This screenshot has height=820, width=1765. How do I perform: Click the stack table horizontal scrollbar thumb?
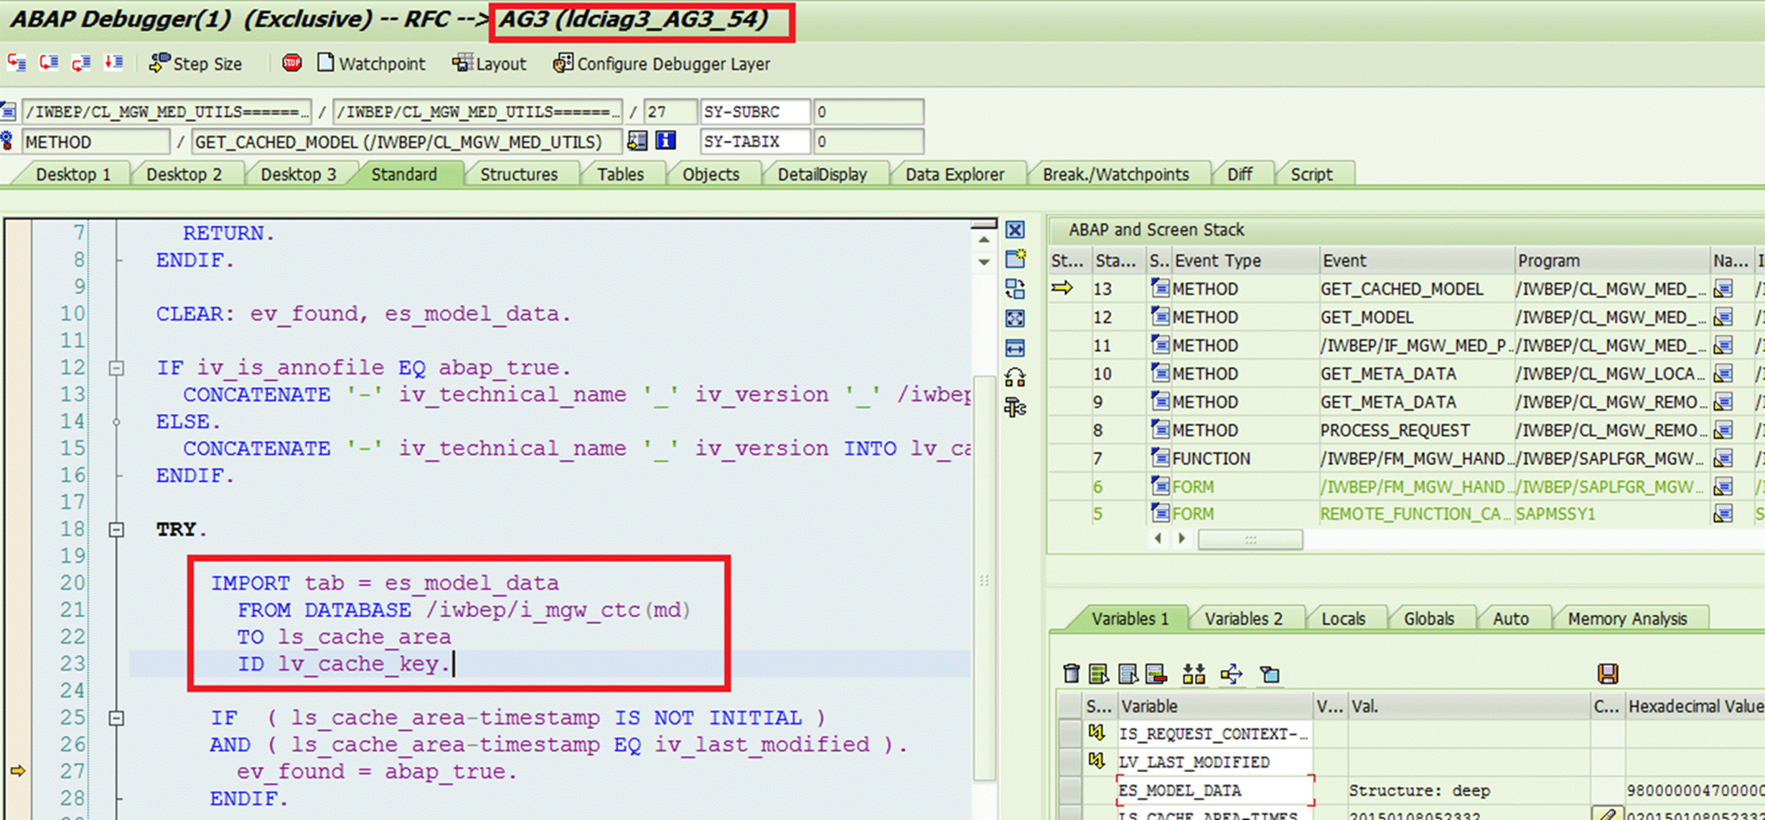pyautogui.click(x=1250, y=539)
